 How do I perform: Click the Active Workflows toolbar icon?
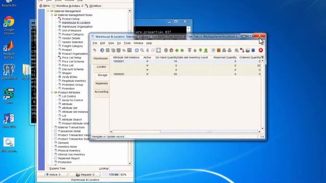tap(242, 50)
